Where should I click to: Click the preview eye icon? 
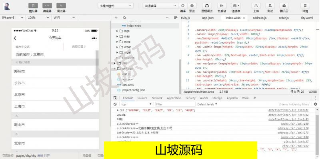pyautogui.click(x=192, y=6)
